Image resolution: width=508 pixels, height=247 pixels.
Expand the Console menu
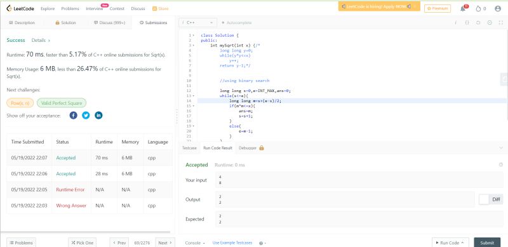(x=195, y=243)
